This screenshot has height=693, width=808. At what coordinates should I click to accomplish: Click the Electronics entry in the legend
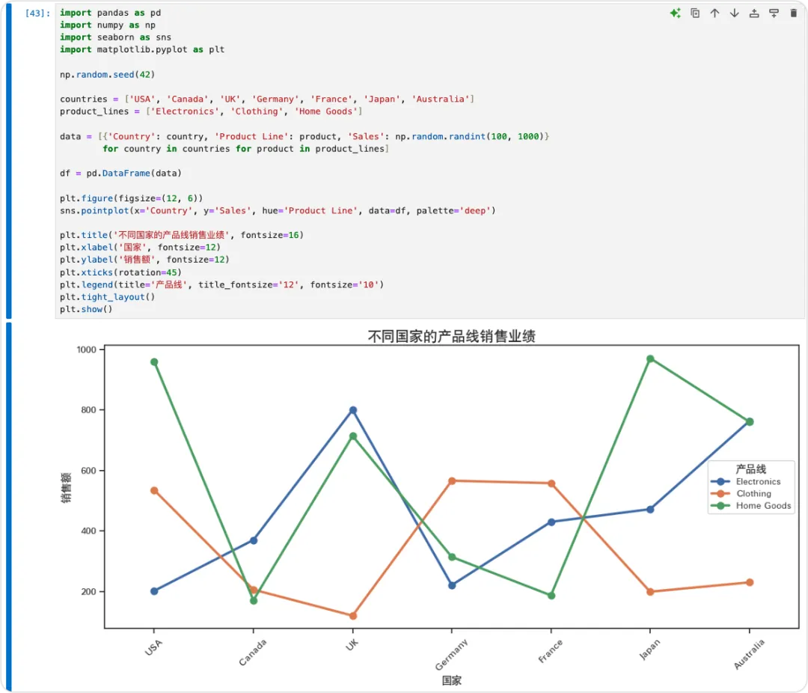coord(746,482)
